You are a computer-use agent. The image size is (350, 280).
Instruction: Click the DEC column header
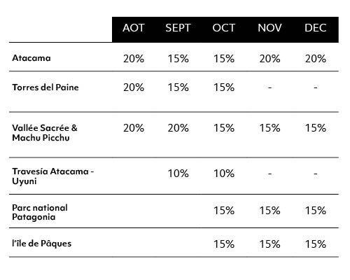[x=315, y=28]
